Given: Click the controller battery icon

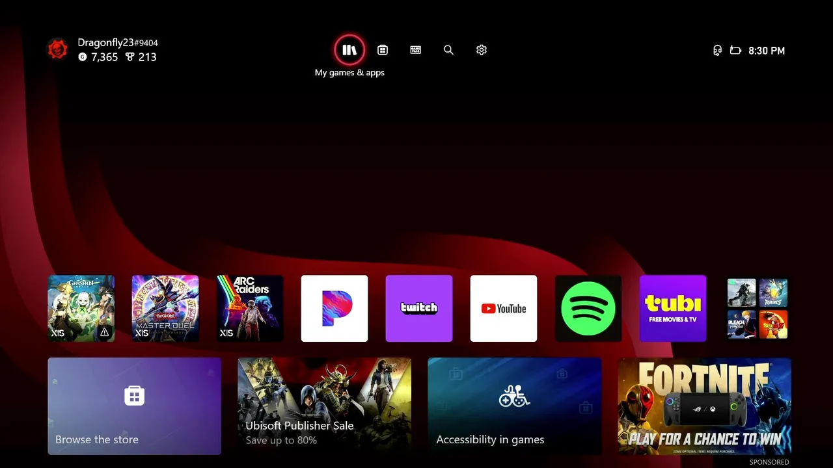Looking at the screenshot, I should [x=735, y=51].
